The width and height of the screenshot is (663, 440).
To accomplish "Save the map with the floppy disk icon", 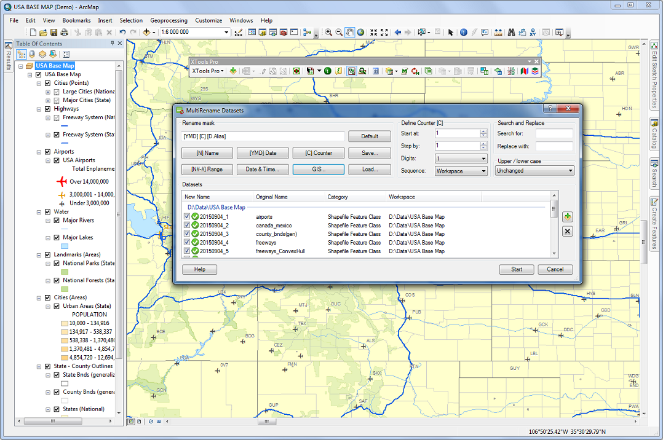I will [54, 32].
